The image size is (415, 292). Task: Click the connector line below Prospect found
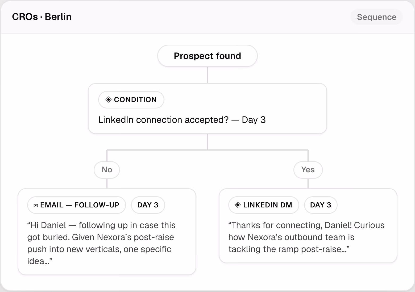pyautogui.click(x=207, y=75)
